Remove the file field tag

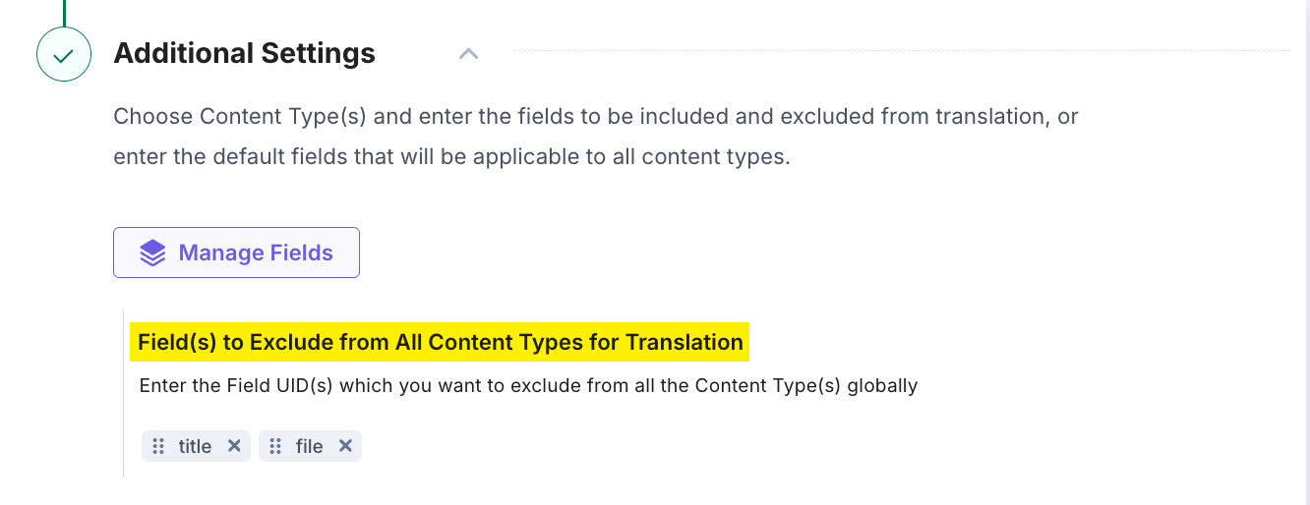tap(345, 446)
